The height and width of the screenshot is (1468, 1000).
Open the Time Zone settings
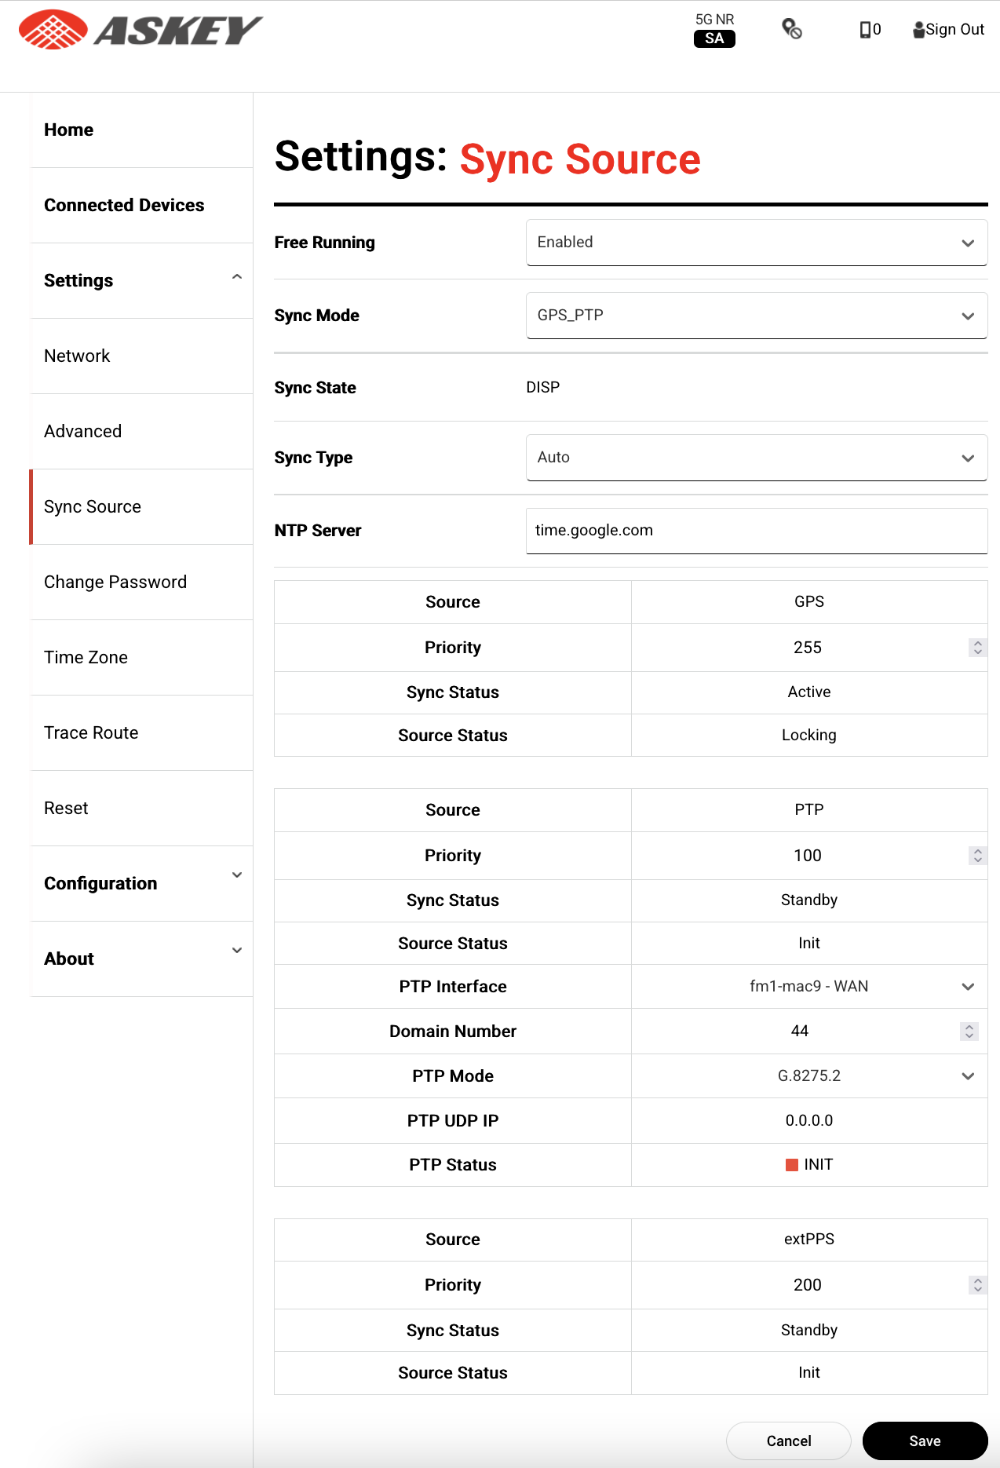86,657
